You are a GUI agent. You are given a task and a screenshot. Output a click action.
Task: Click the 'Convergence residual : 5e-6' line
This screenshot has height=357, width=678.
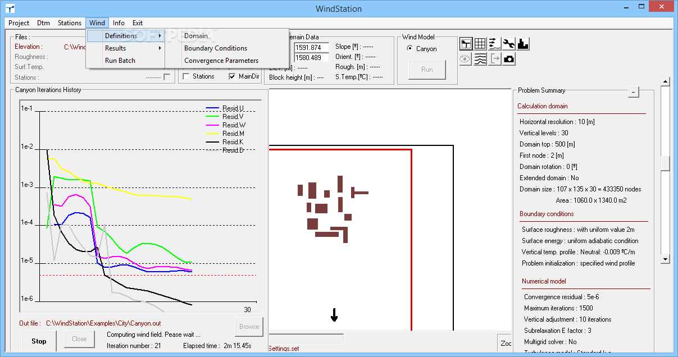click(x=562, y=297)
